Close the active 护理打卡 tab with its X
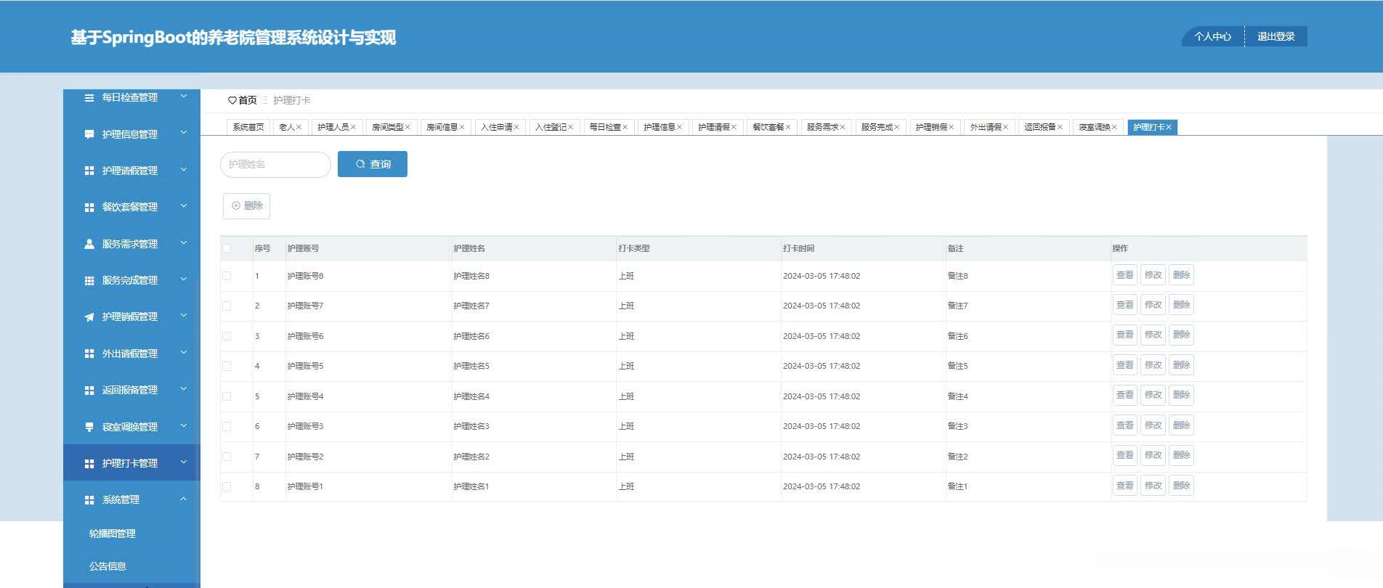The width and height of the screenshot is (1383, 588). (x=1169, y=127)
